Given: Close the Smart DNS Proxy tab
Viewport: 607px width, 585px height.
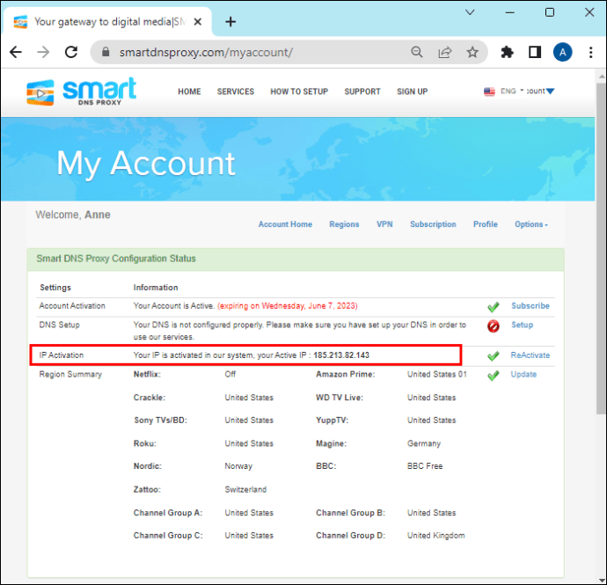Looking at the screenshot, I should pyautogui.click(x=197, y=22).
